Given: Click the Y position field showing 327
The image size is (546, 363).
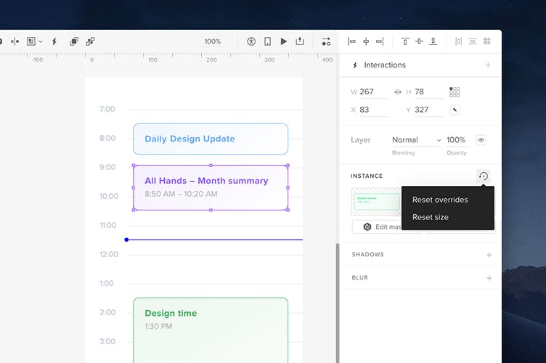Looking at the screenshot, I should tap(429, 110).
